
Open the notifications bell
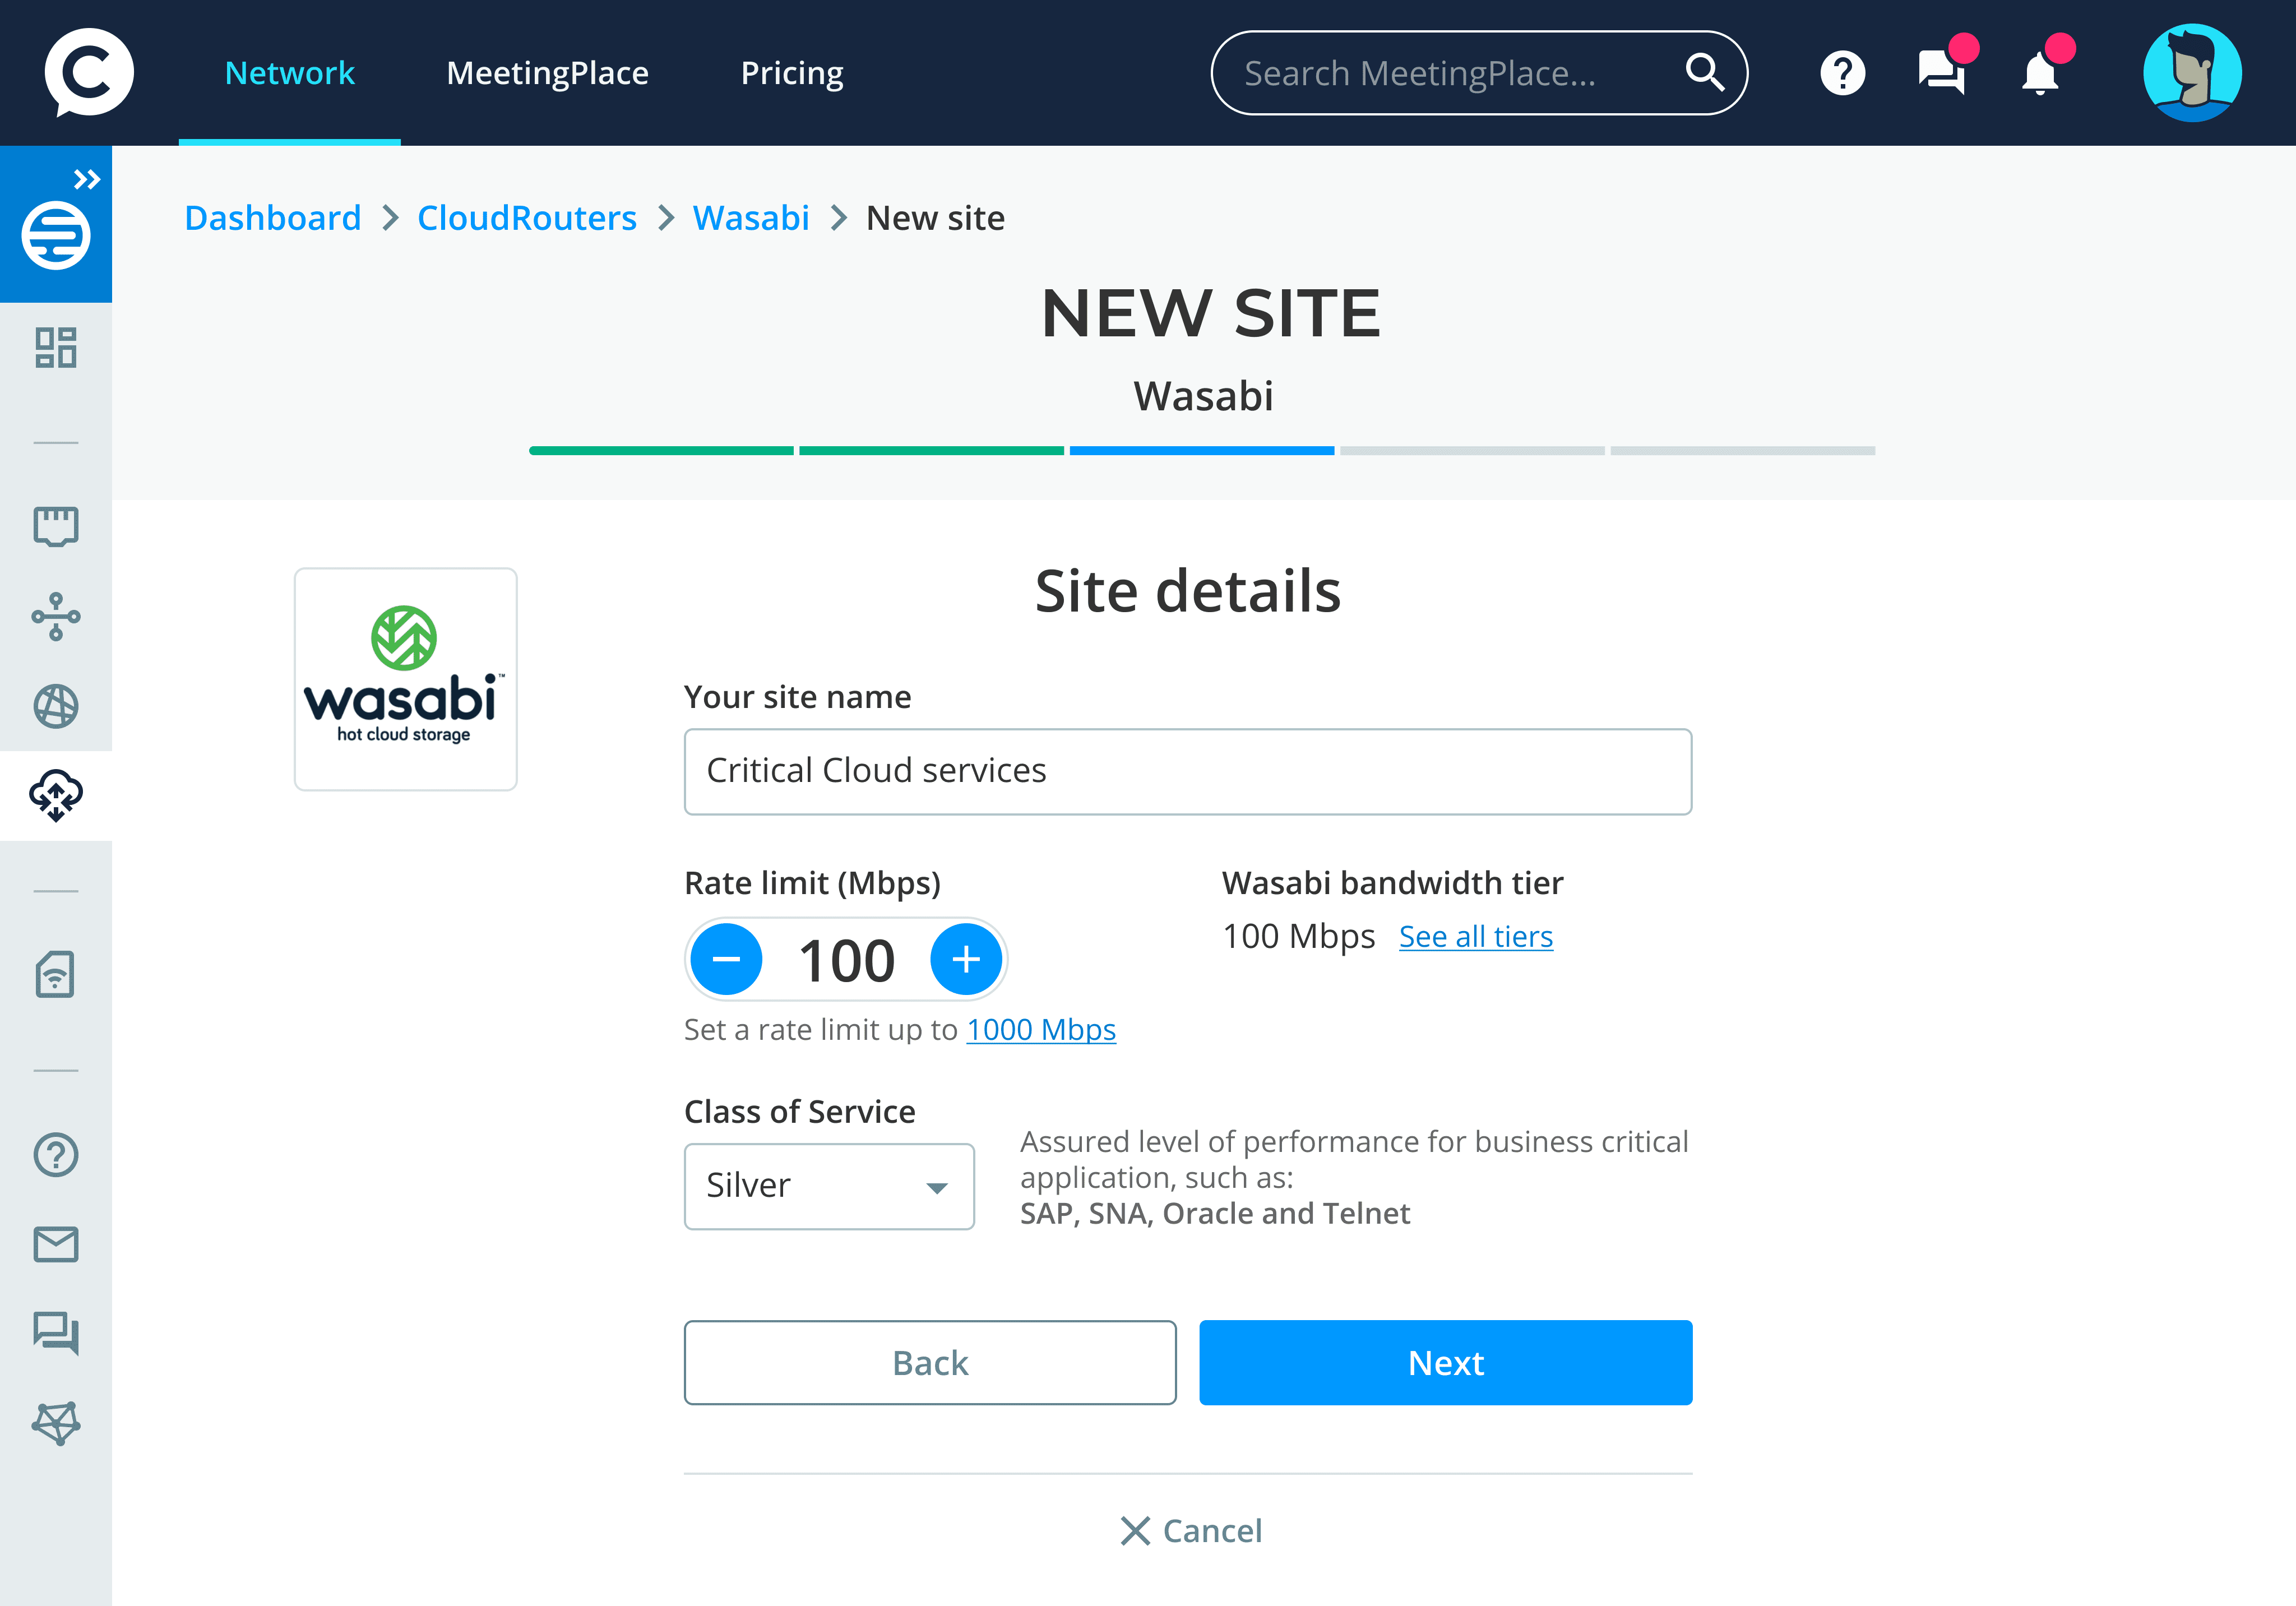(x=2039, y=73)
